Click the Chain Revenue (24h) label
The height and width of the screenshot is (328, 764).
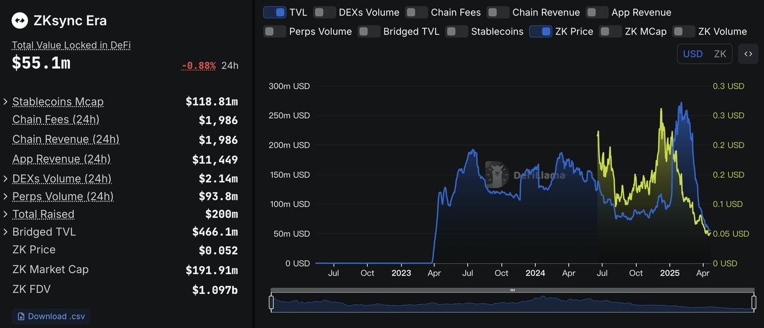pyautogui.click(x=66, y=140)
